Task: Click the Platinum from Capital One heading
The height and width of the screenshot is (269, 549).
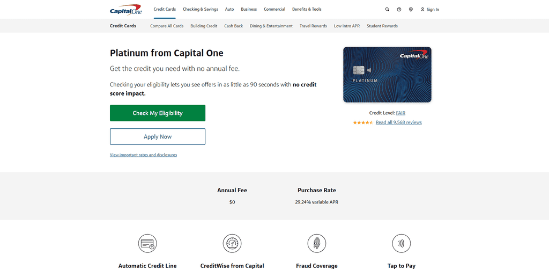Action: pyautogui.click(x=167, y=53)
